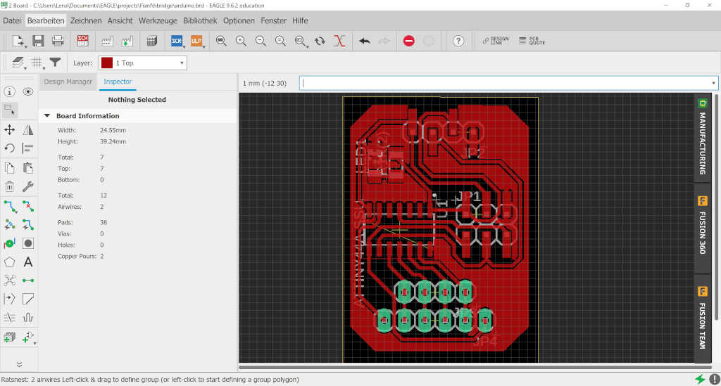Click the Save board icon
Screen dimensions: 721x386
(x=39, y=41)
